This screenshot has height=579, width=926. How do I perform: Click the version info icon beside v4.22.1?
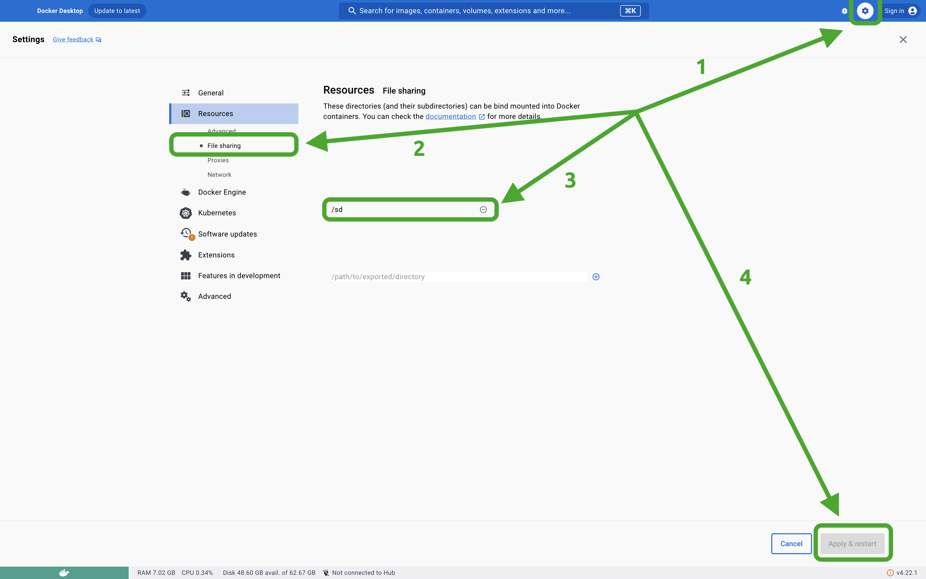tap(890, 573)
